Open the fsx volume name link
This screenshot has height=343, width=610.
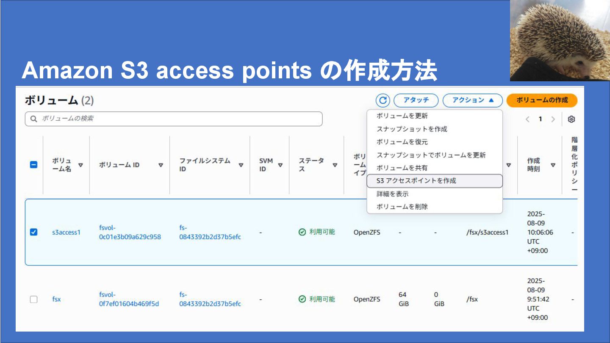click(56, 299)
